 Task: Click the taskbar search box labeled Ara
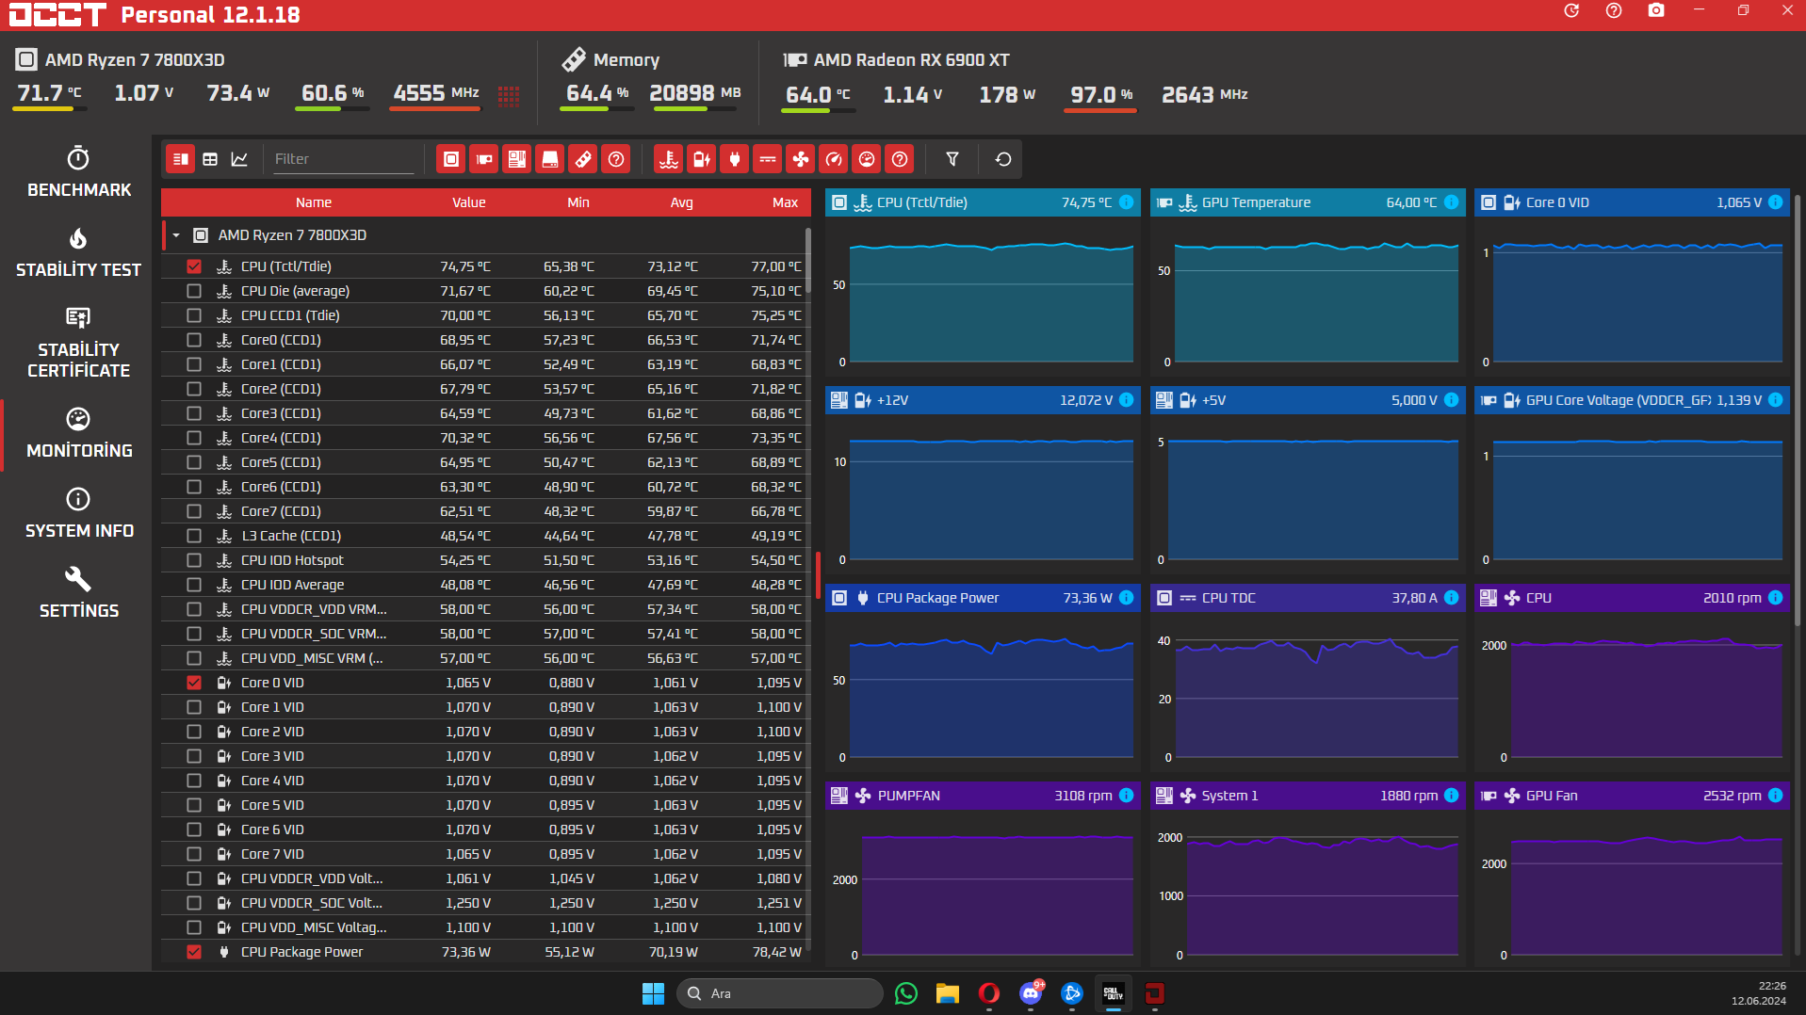[x=780, y=993]
